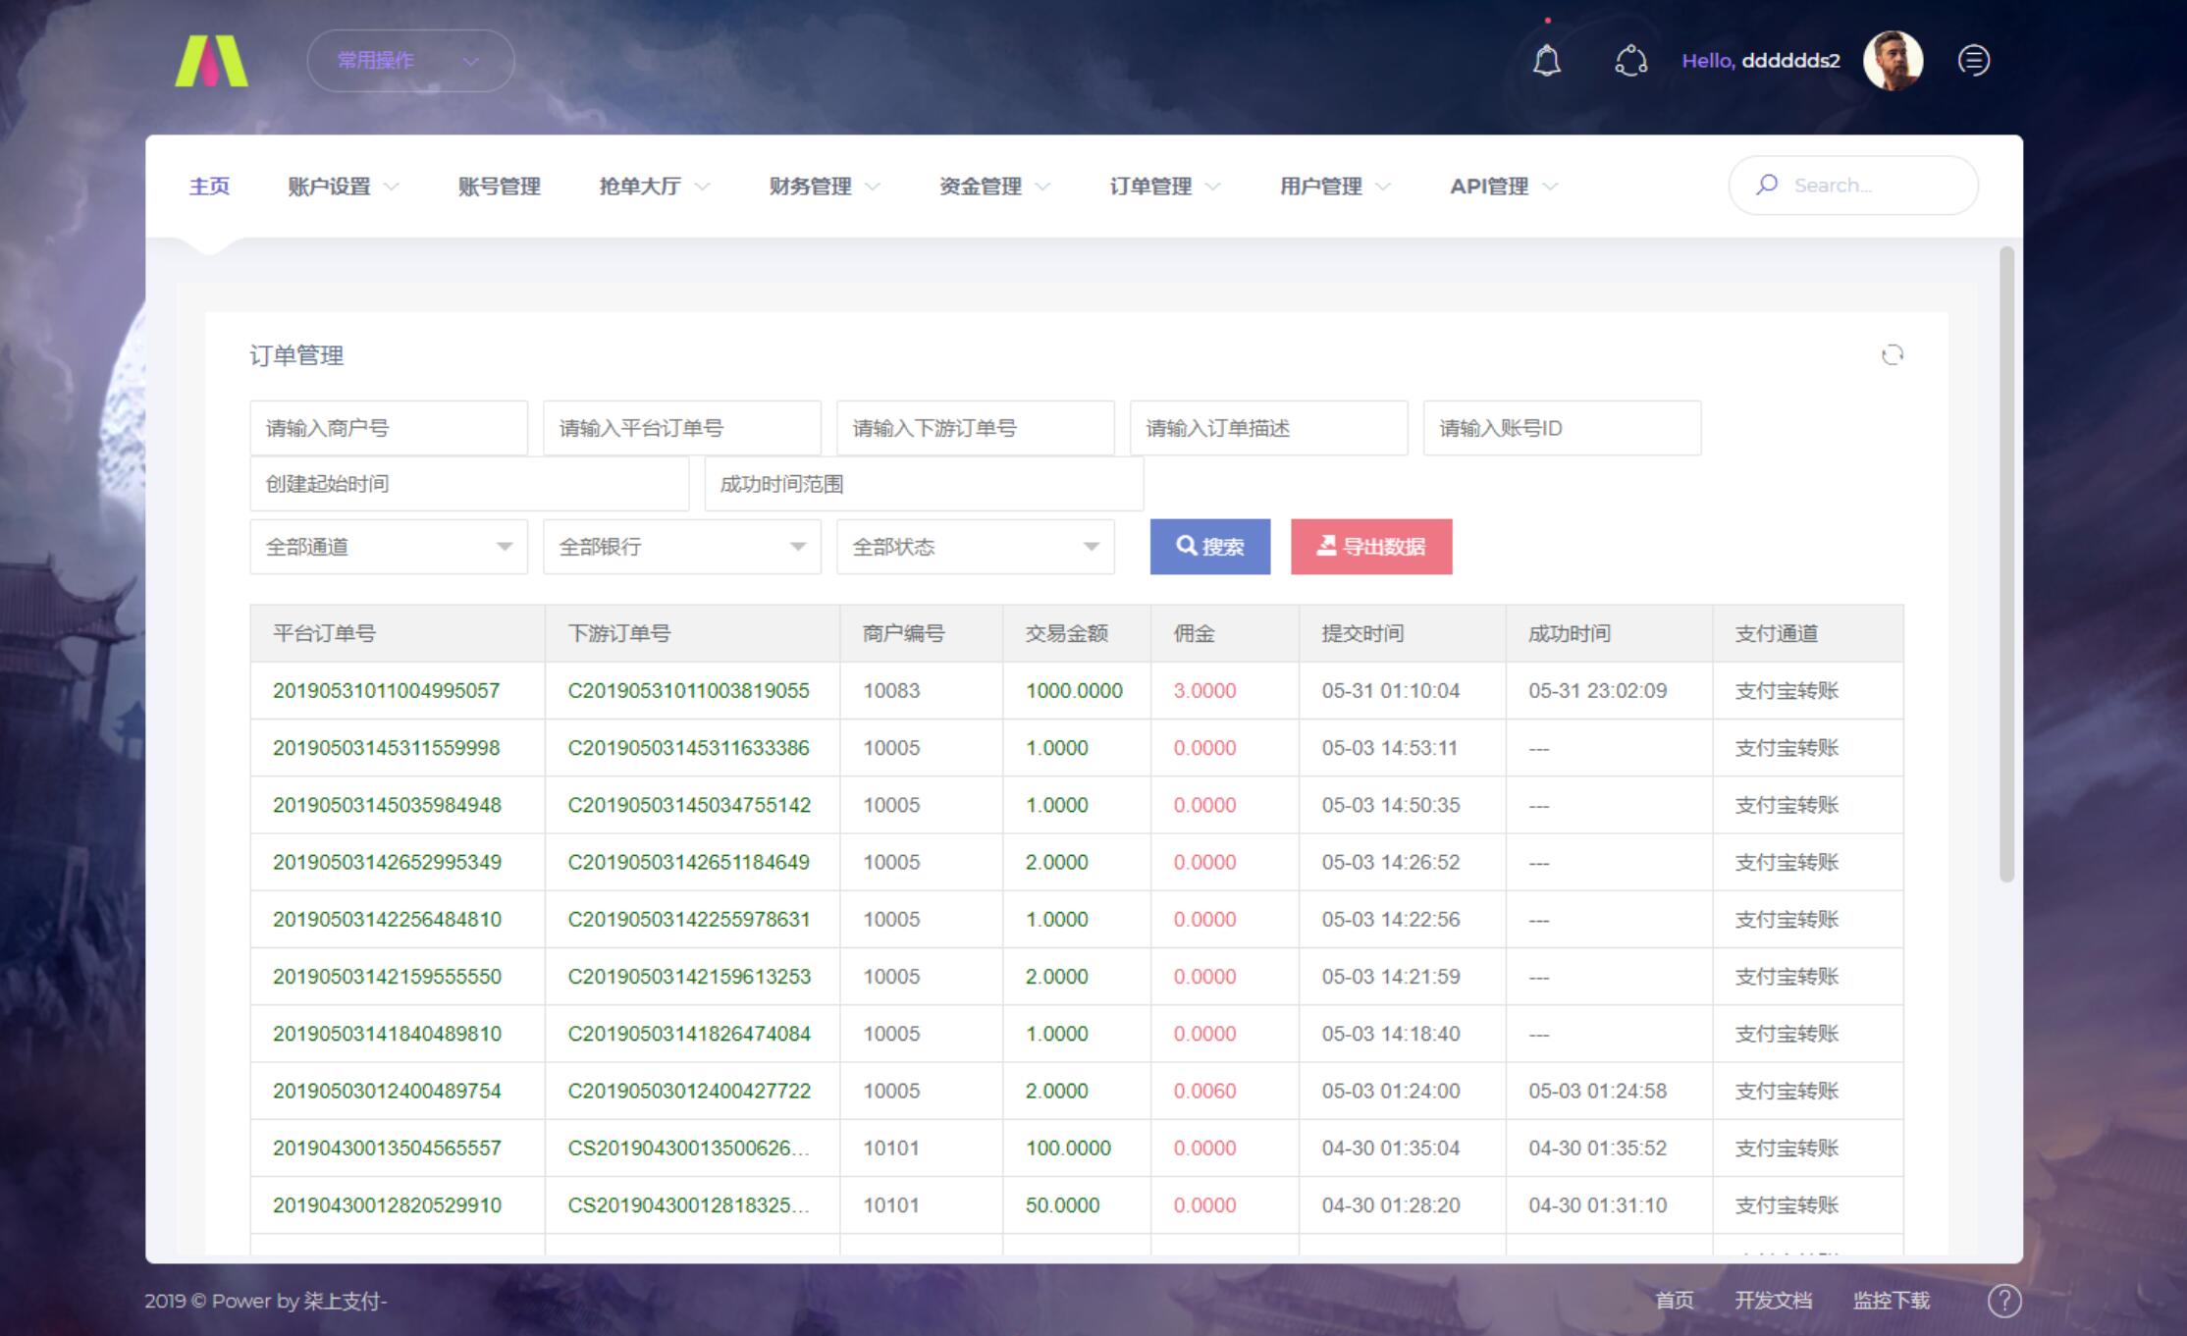Click the help question mark icon
2187x1336 pixels.
tap(2003, 1301)
